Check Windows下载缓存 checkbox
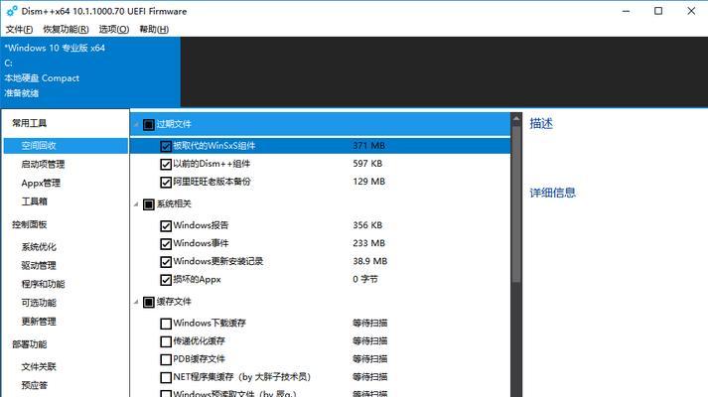This screenshot has width=708, height=397. click(x=166, y=324)
